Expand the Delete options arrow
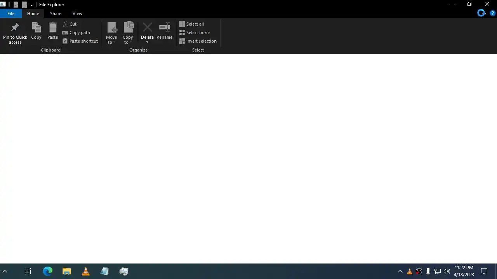Screen dimensions: 497x279 147,42
